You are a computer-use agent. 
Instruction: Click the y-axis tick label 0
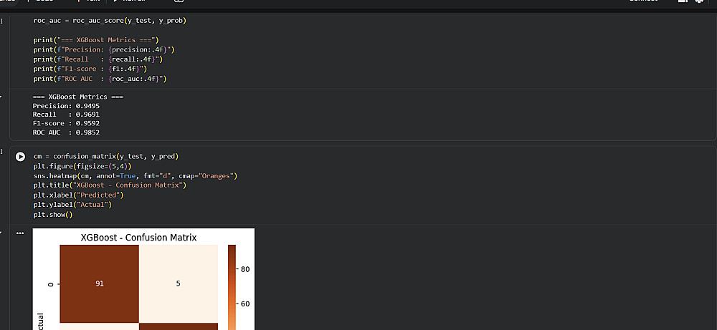(x=50, y=284)
